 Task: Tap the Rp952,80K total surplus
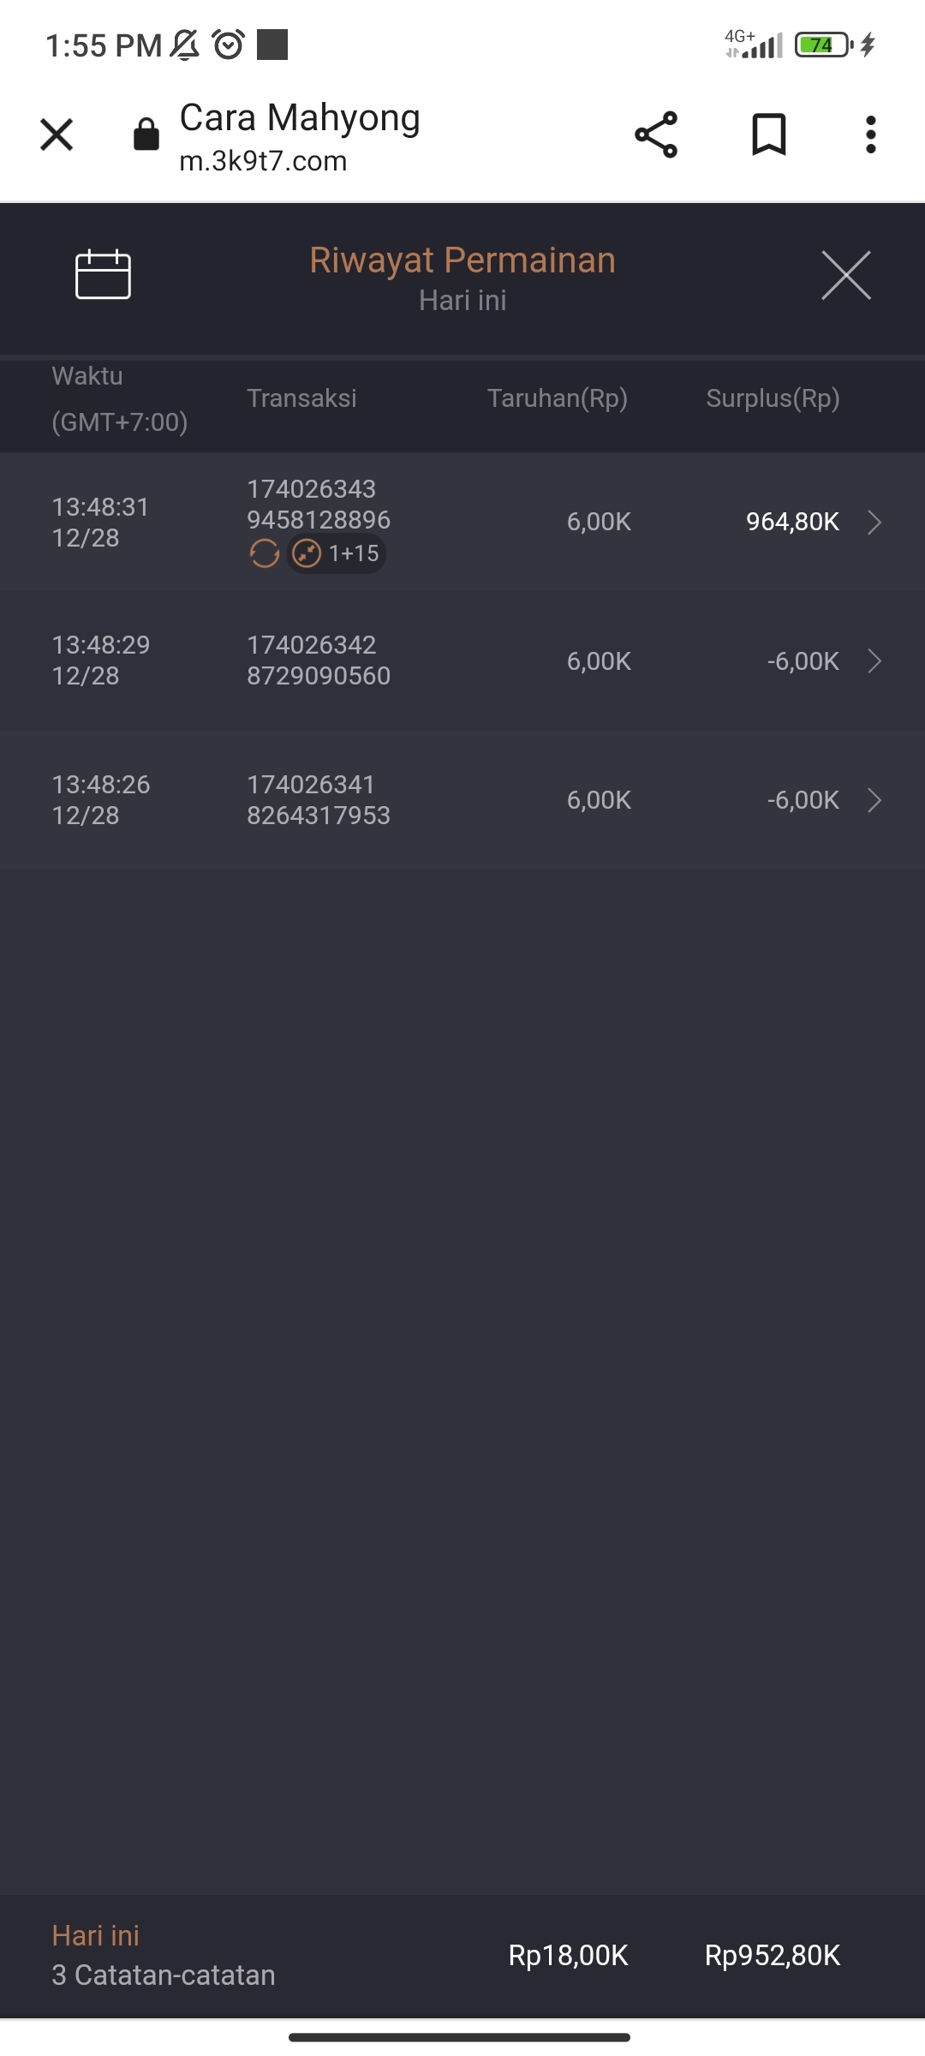[773, 1956]
